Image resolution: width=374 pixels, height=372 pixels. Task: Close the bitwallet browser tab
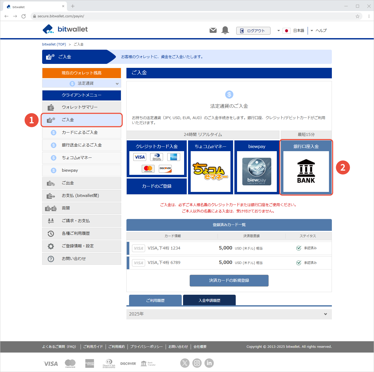tap(63, 6)
